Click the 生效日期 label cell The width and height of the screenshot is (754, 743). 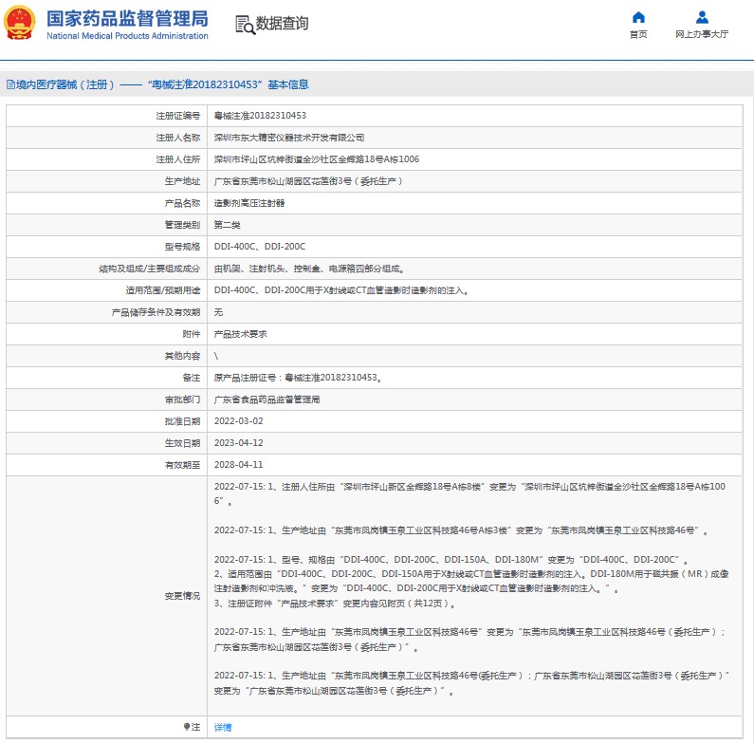coord(106,443)
